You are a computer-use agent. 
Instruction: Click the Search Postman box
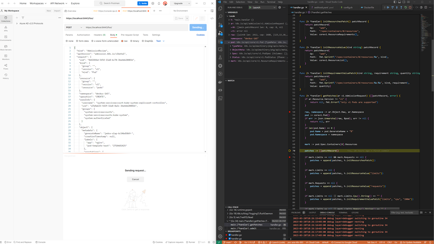coord(110,3)
